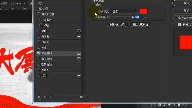Click the opacity slider handle
192x108 pixels.
[x=132, y=17]
